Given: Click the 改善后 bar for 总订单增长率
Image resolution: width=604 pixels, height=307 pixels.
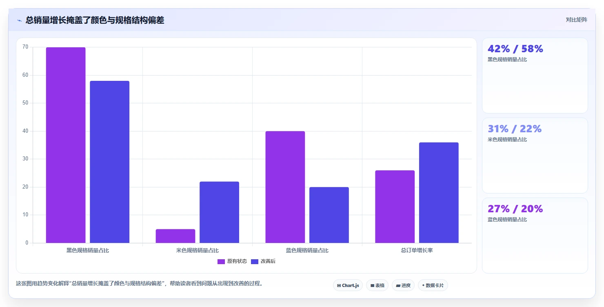Looking at the screenshot, I should pyautogui.click(x=439, y=193).
